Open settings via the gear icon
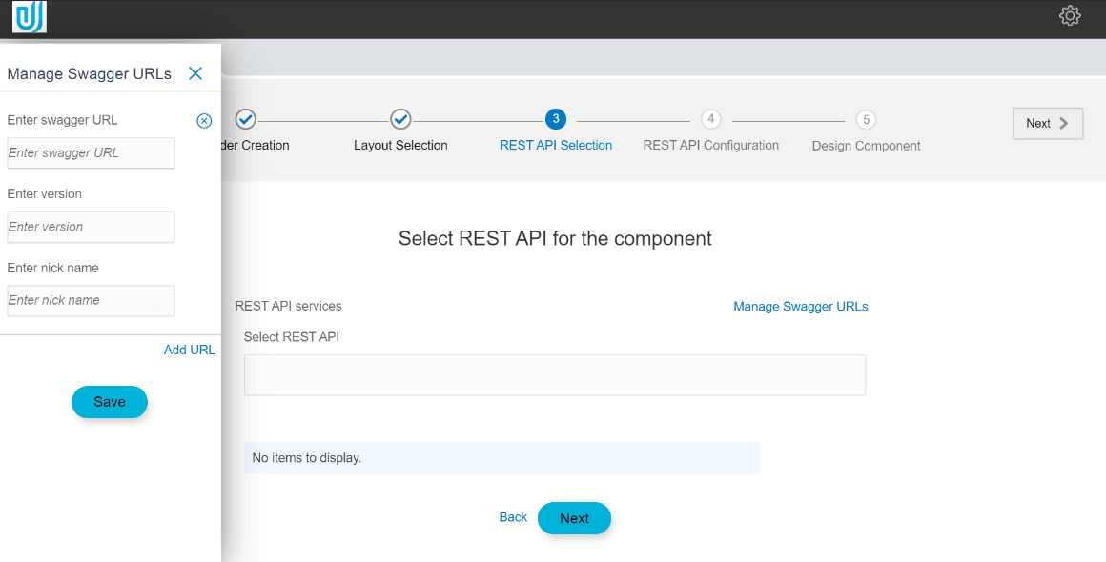Viewport: 1106px width, 562px height. coord(1070,16)
